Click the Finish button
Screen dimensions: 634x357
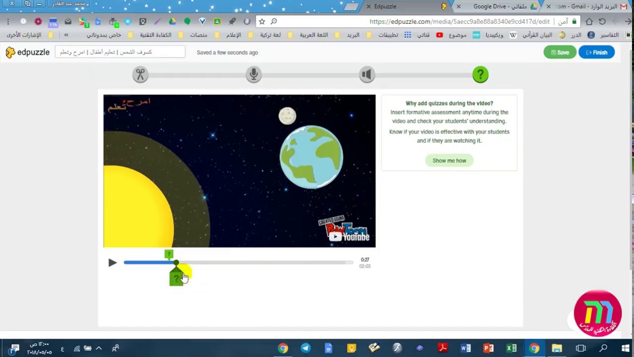pos(596,52)
